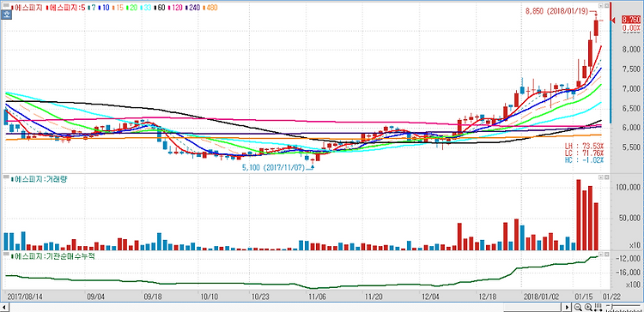The image size is (644, 312).
Task: Open the volume panel settings dropdown icon
Action: point(600,177)
